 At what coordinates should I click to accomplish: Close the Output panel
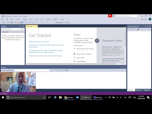(x=125, y=67)
